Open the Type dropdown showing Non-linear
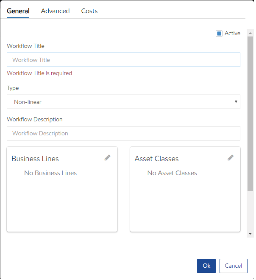Viewport: 256px width, 280px height. point(123,102)
